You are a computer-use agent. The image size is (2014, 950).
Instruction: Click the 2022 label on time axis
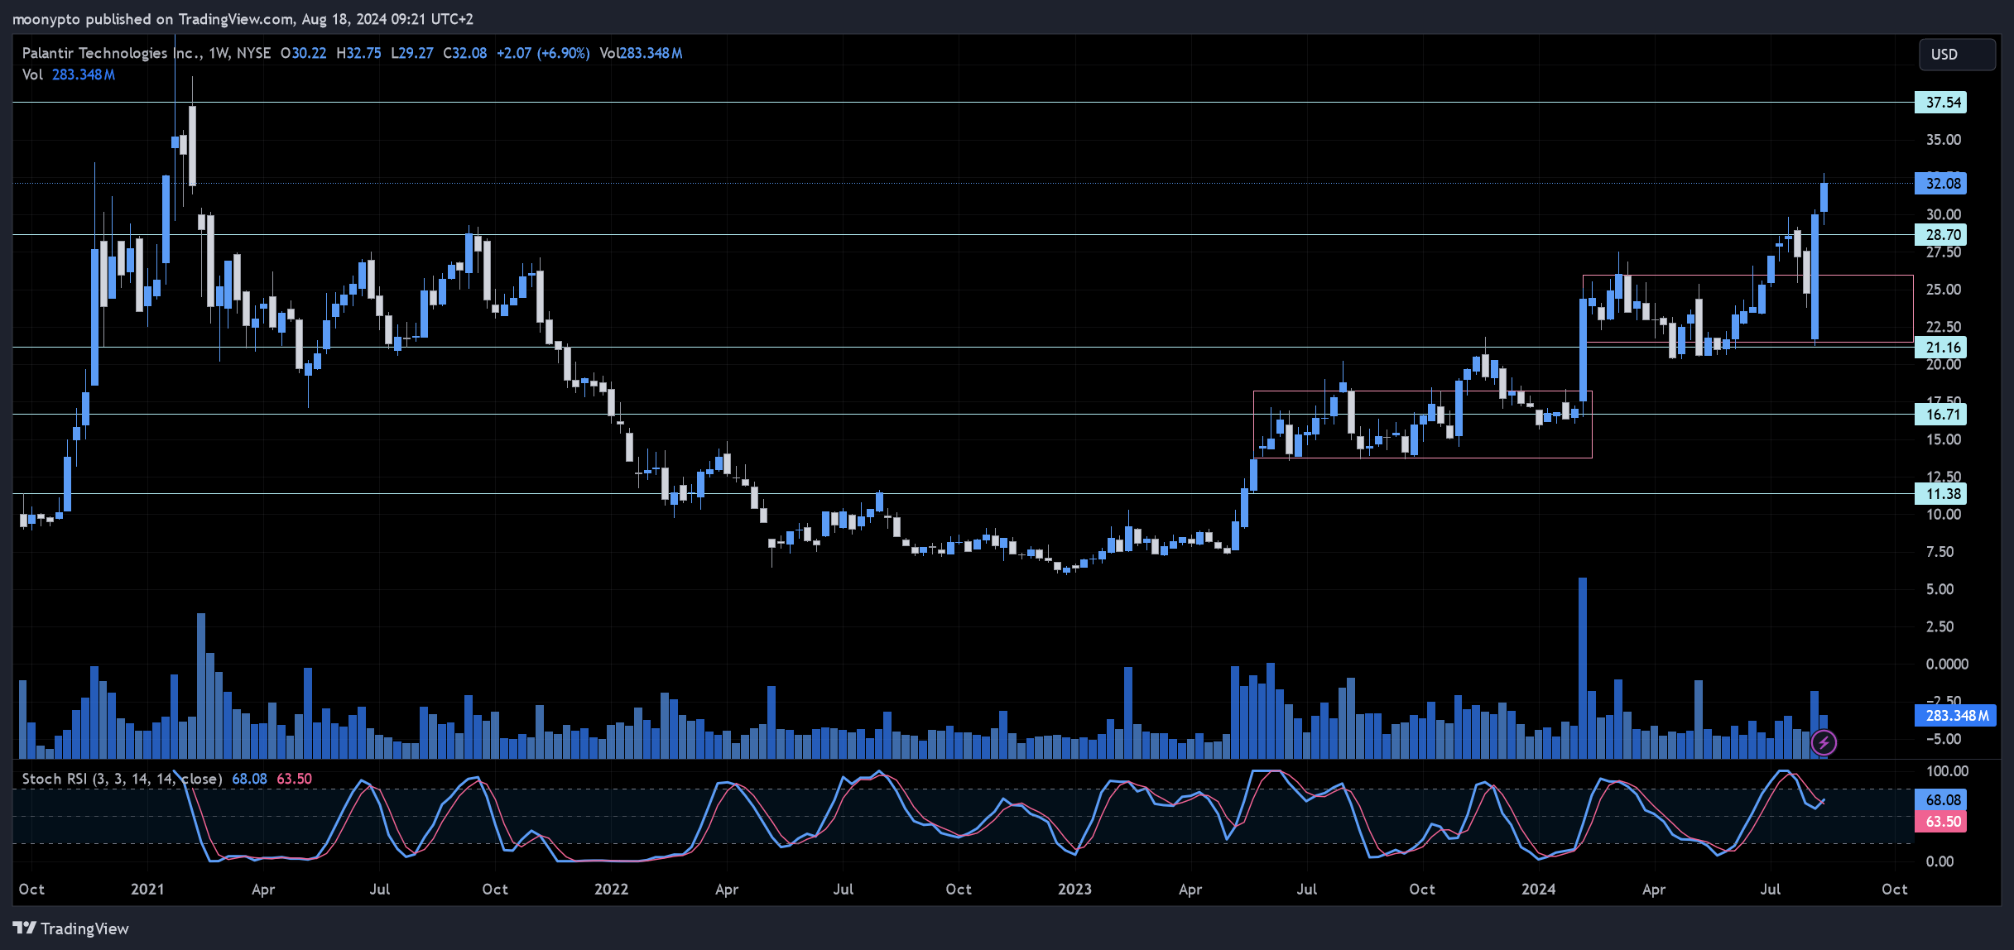[611, 889]
